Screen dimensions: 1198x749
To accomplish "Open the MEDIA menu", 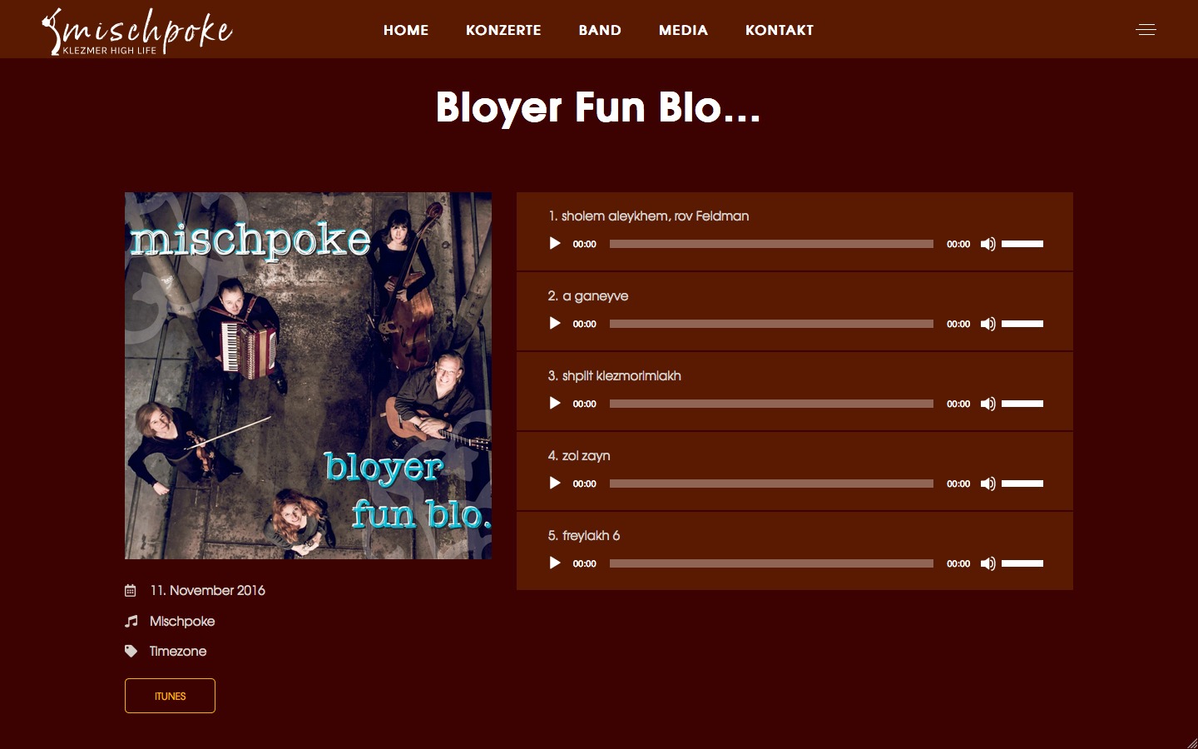I will (x=683, y=30).
